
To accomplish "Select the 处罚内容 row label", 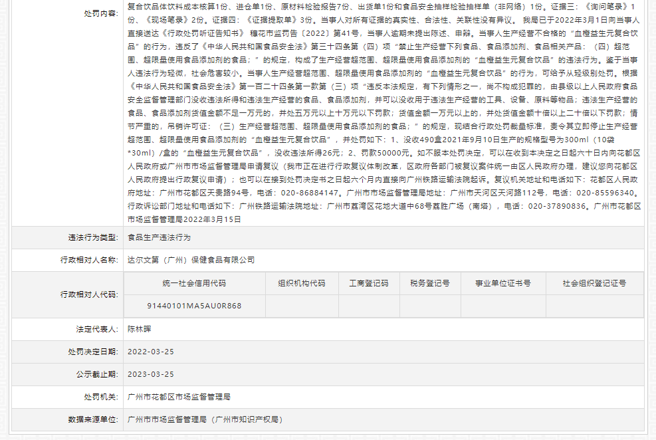I will [x=101, y=13].
